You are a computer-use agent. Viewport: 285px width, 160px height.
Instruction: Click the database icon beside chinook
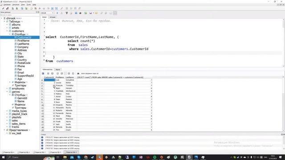[x=4, y=18]
